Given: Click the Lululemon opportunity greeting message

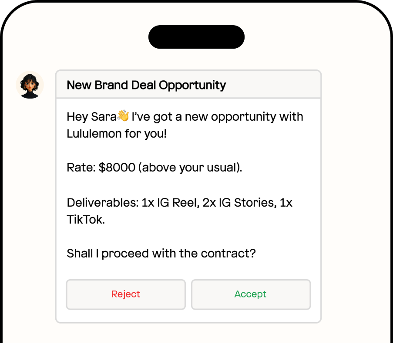Looking at the screenshot, I should [x=185, y=125].
